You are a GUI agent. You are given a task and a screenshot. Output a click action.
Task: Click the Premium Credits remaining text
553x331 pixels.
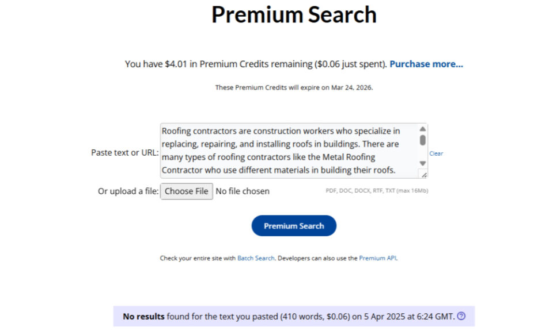tap(256, 64)
